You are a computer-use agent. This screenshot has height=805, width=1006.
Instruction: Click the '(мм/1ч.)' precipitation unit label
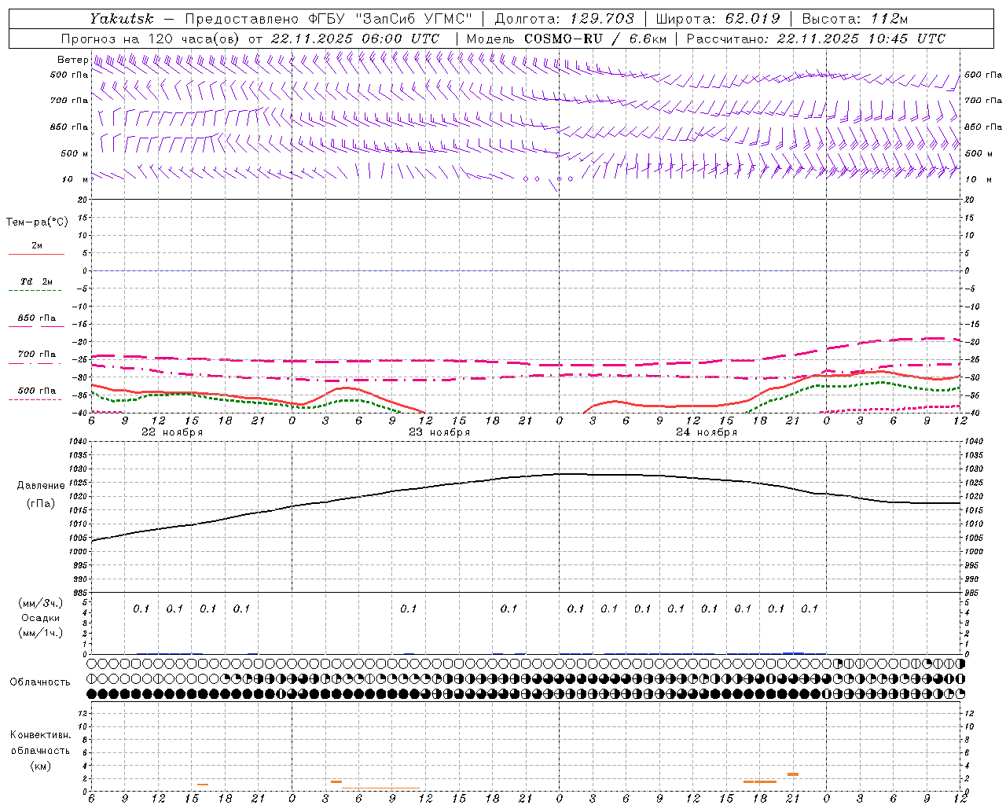[41, 633]
